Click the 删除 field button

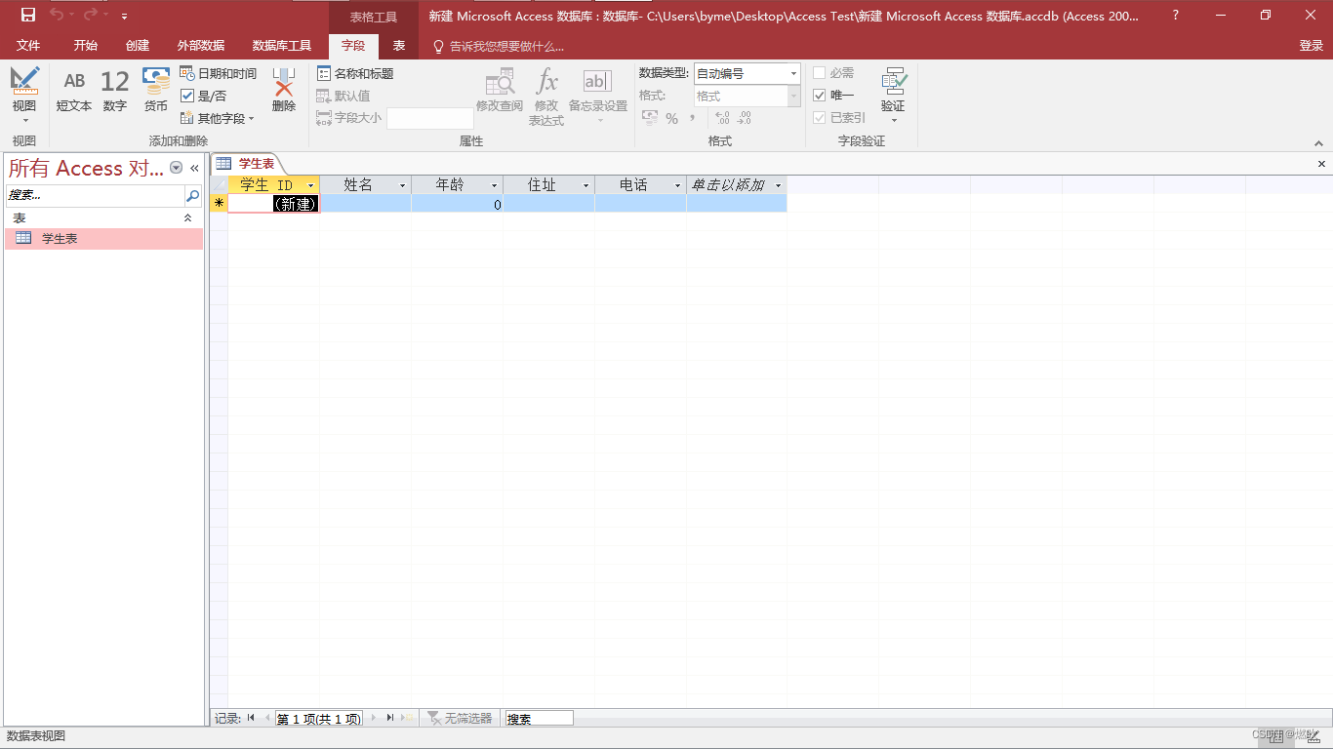coord(284,91)
